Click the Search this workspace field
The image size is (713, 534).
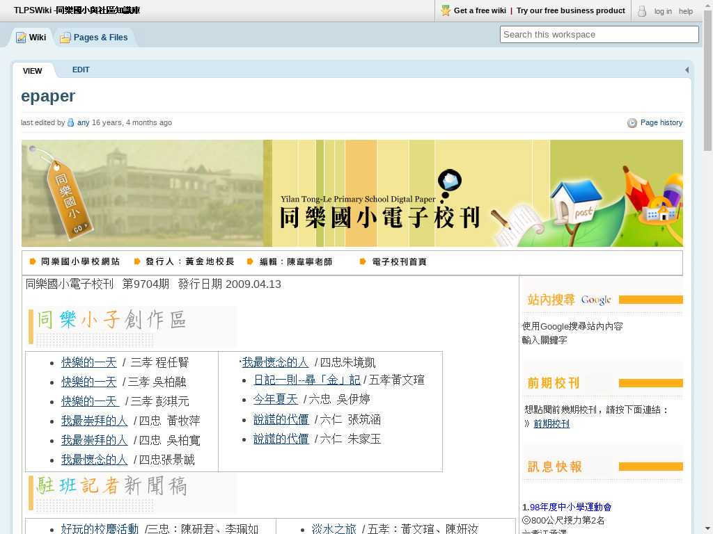(599, 34)
